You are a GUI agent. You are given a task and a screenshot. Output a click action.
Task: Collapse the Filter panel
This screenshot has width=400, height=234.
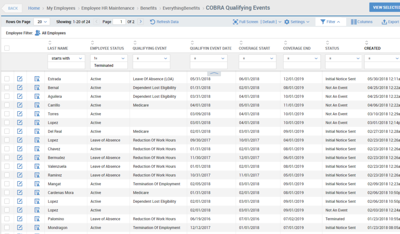[x=330, y=22]
